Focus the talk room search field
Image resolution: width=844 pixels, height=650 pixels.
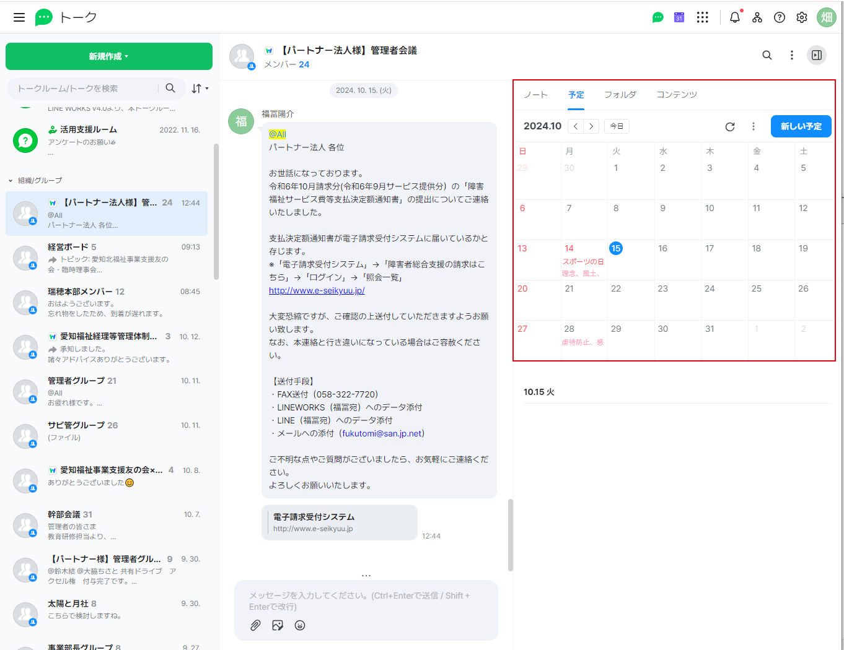click(x=87, y=89)
